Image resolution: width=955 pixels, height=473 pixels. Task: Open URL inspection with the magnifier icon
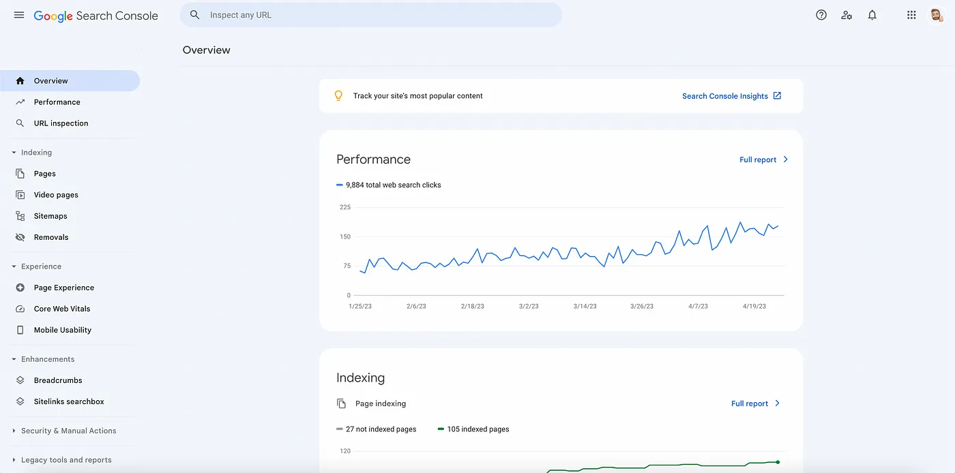20,123
